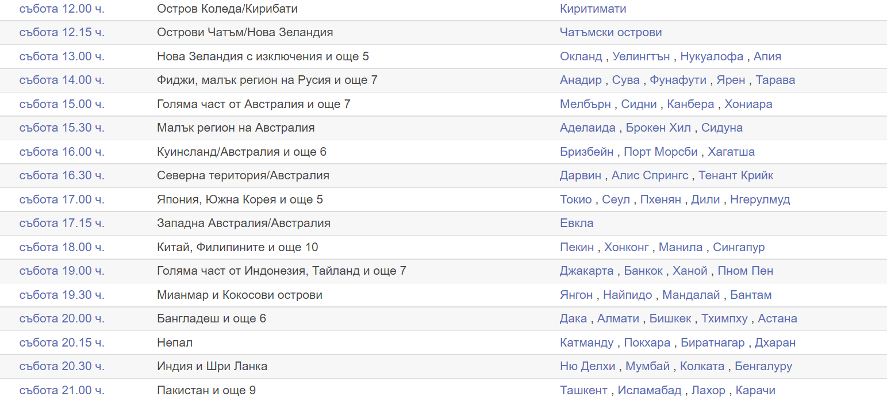The height and width of the screenshot is (400, 887).
Task: Open the Евкла link
Action: [577, 224]
